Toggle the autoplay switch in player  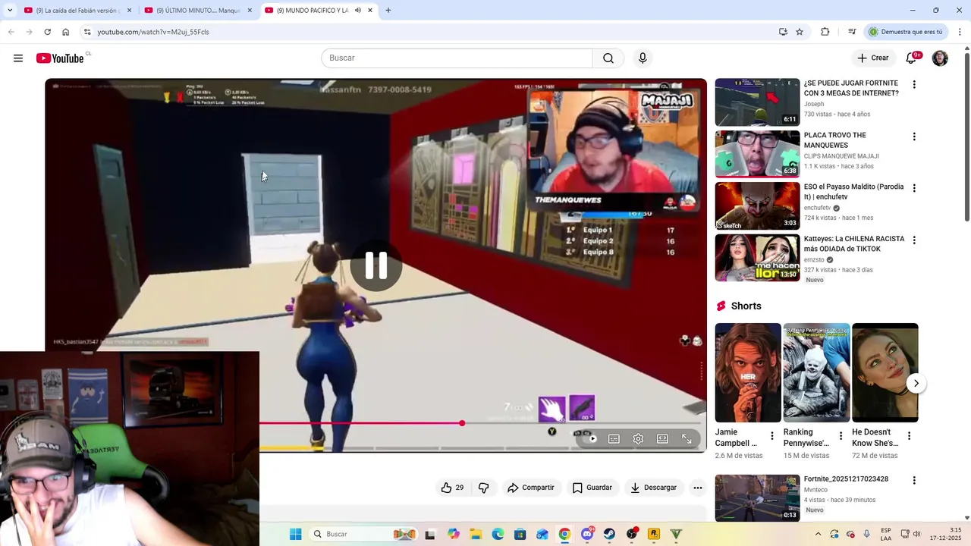(x=591, y=438)
